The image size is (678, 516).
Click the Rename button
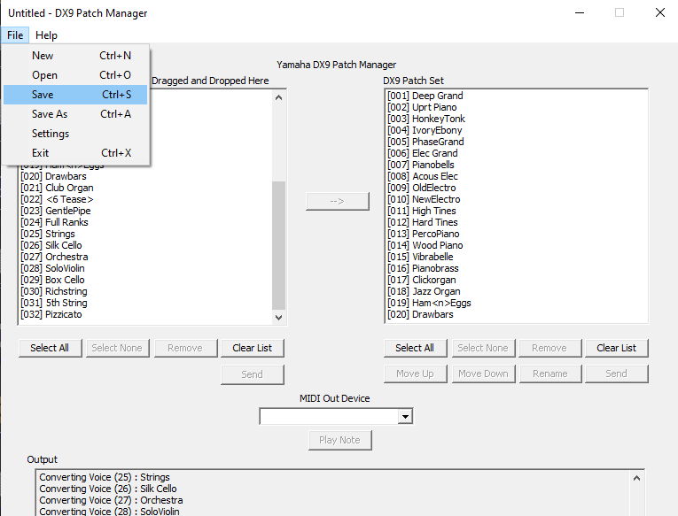click(x=549, y=374)
